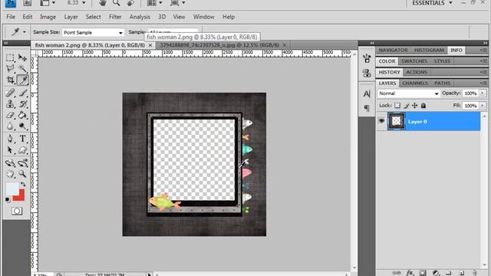Open the Filter menu
491x276 pixels.
[115, 17]
